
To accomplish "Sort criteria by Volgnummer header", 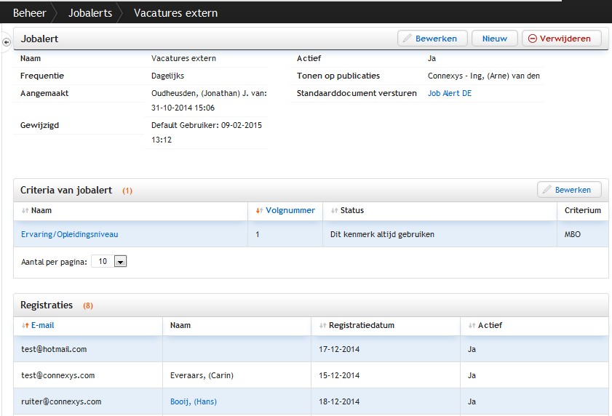I will pos(290,210).
